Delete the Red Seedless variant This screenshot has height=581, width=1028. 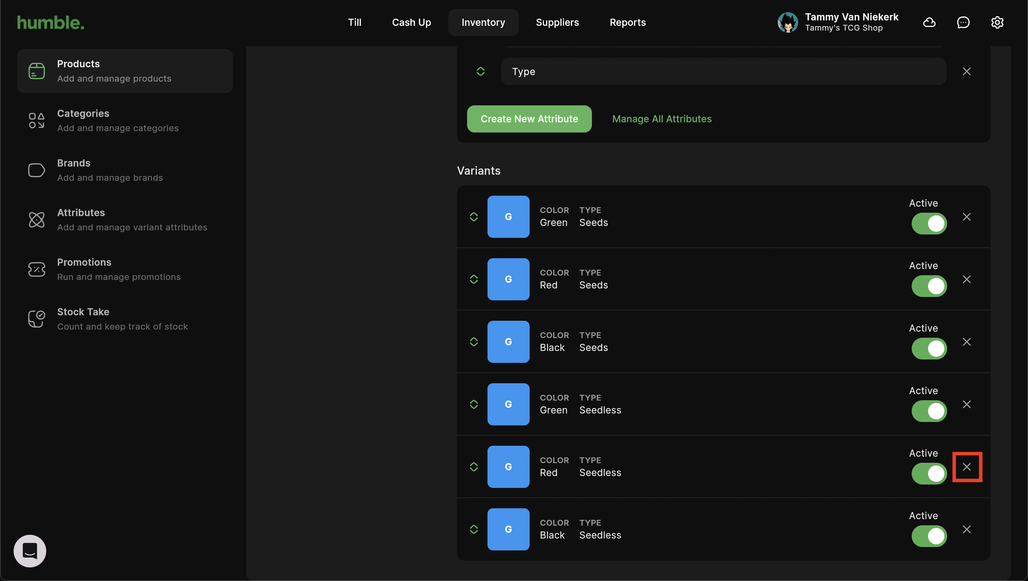[x=966, y=466]
